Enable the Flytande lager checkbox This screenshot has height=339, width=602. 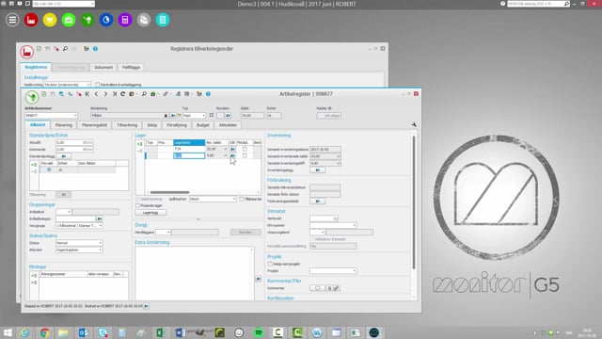coord(137,205)
